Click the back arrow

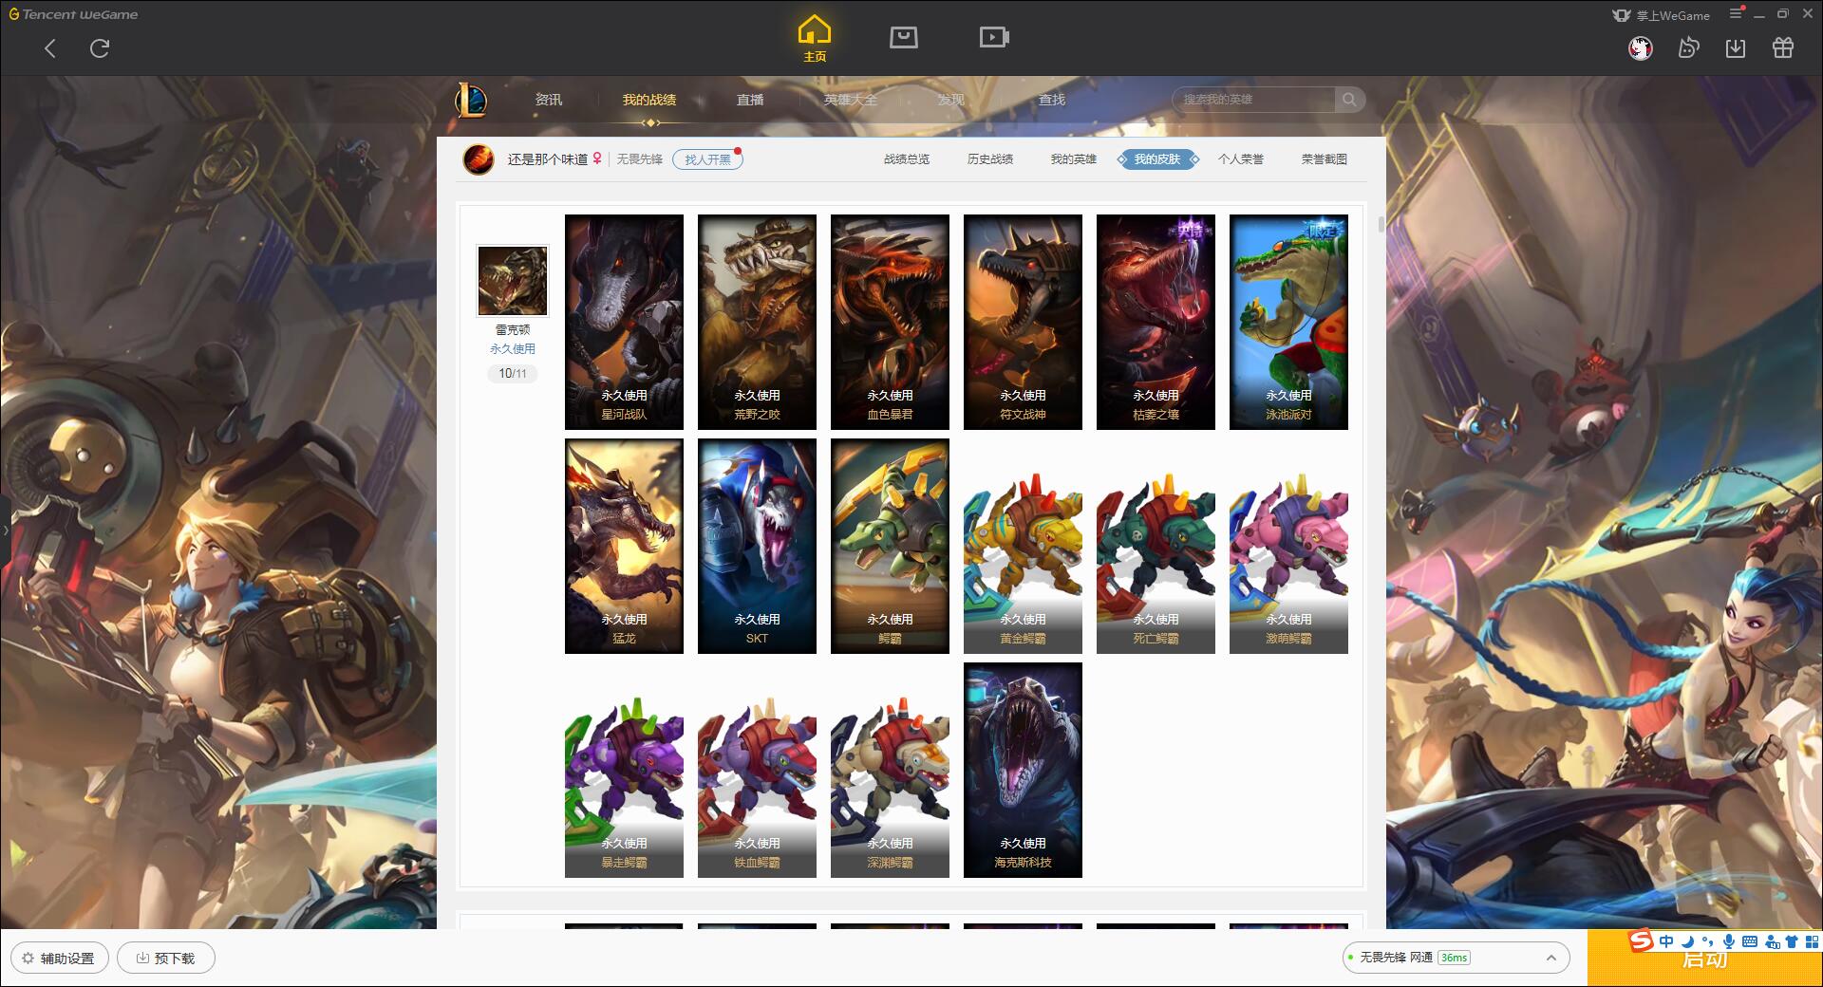click(x=50, y=48)
